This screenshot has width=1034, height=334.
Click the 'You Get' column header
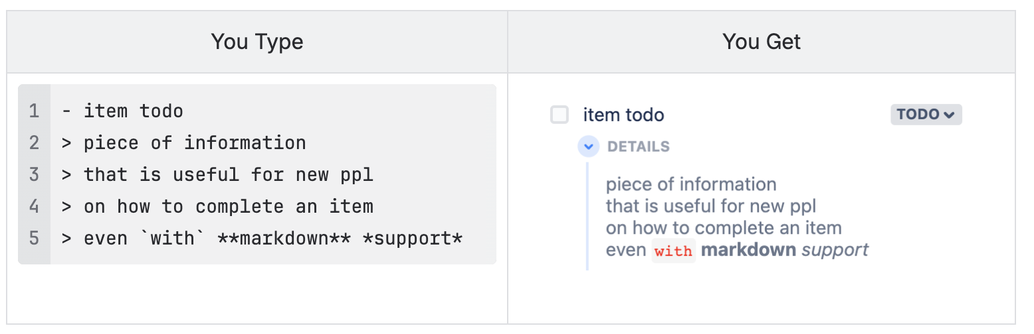tap(762, 42)
